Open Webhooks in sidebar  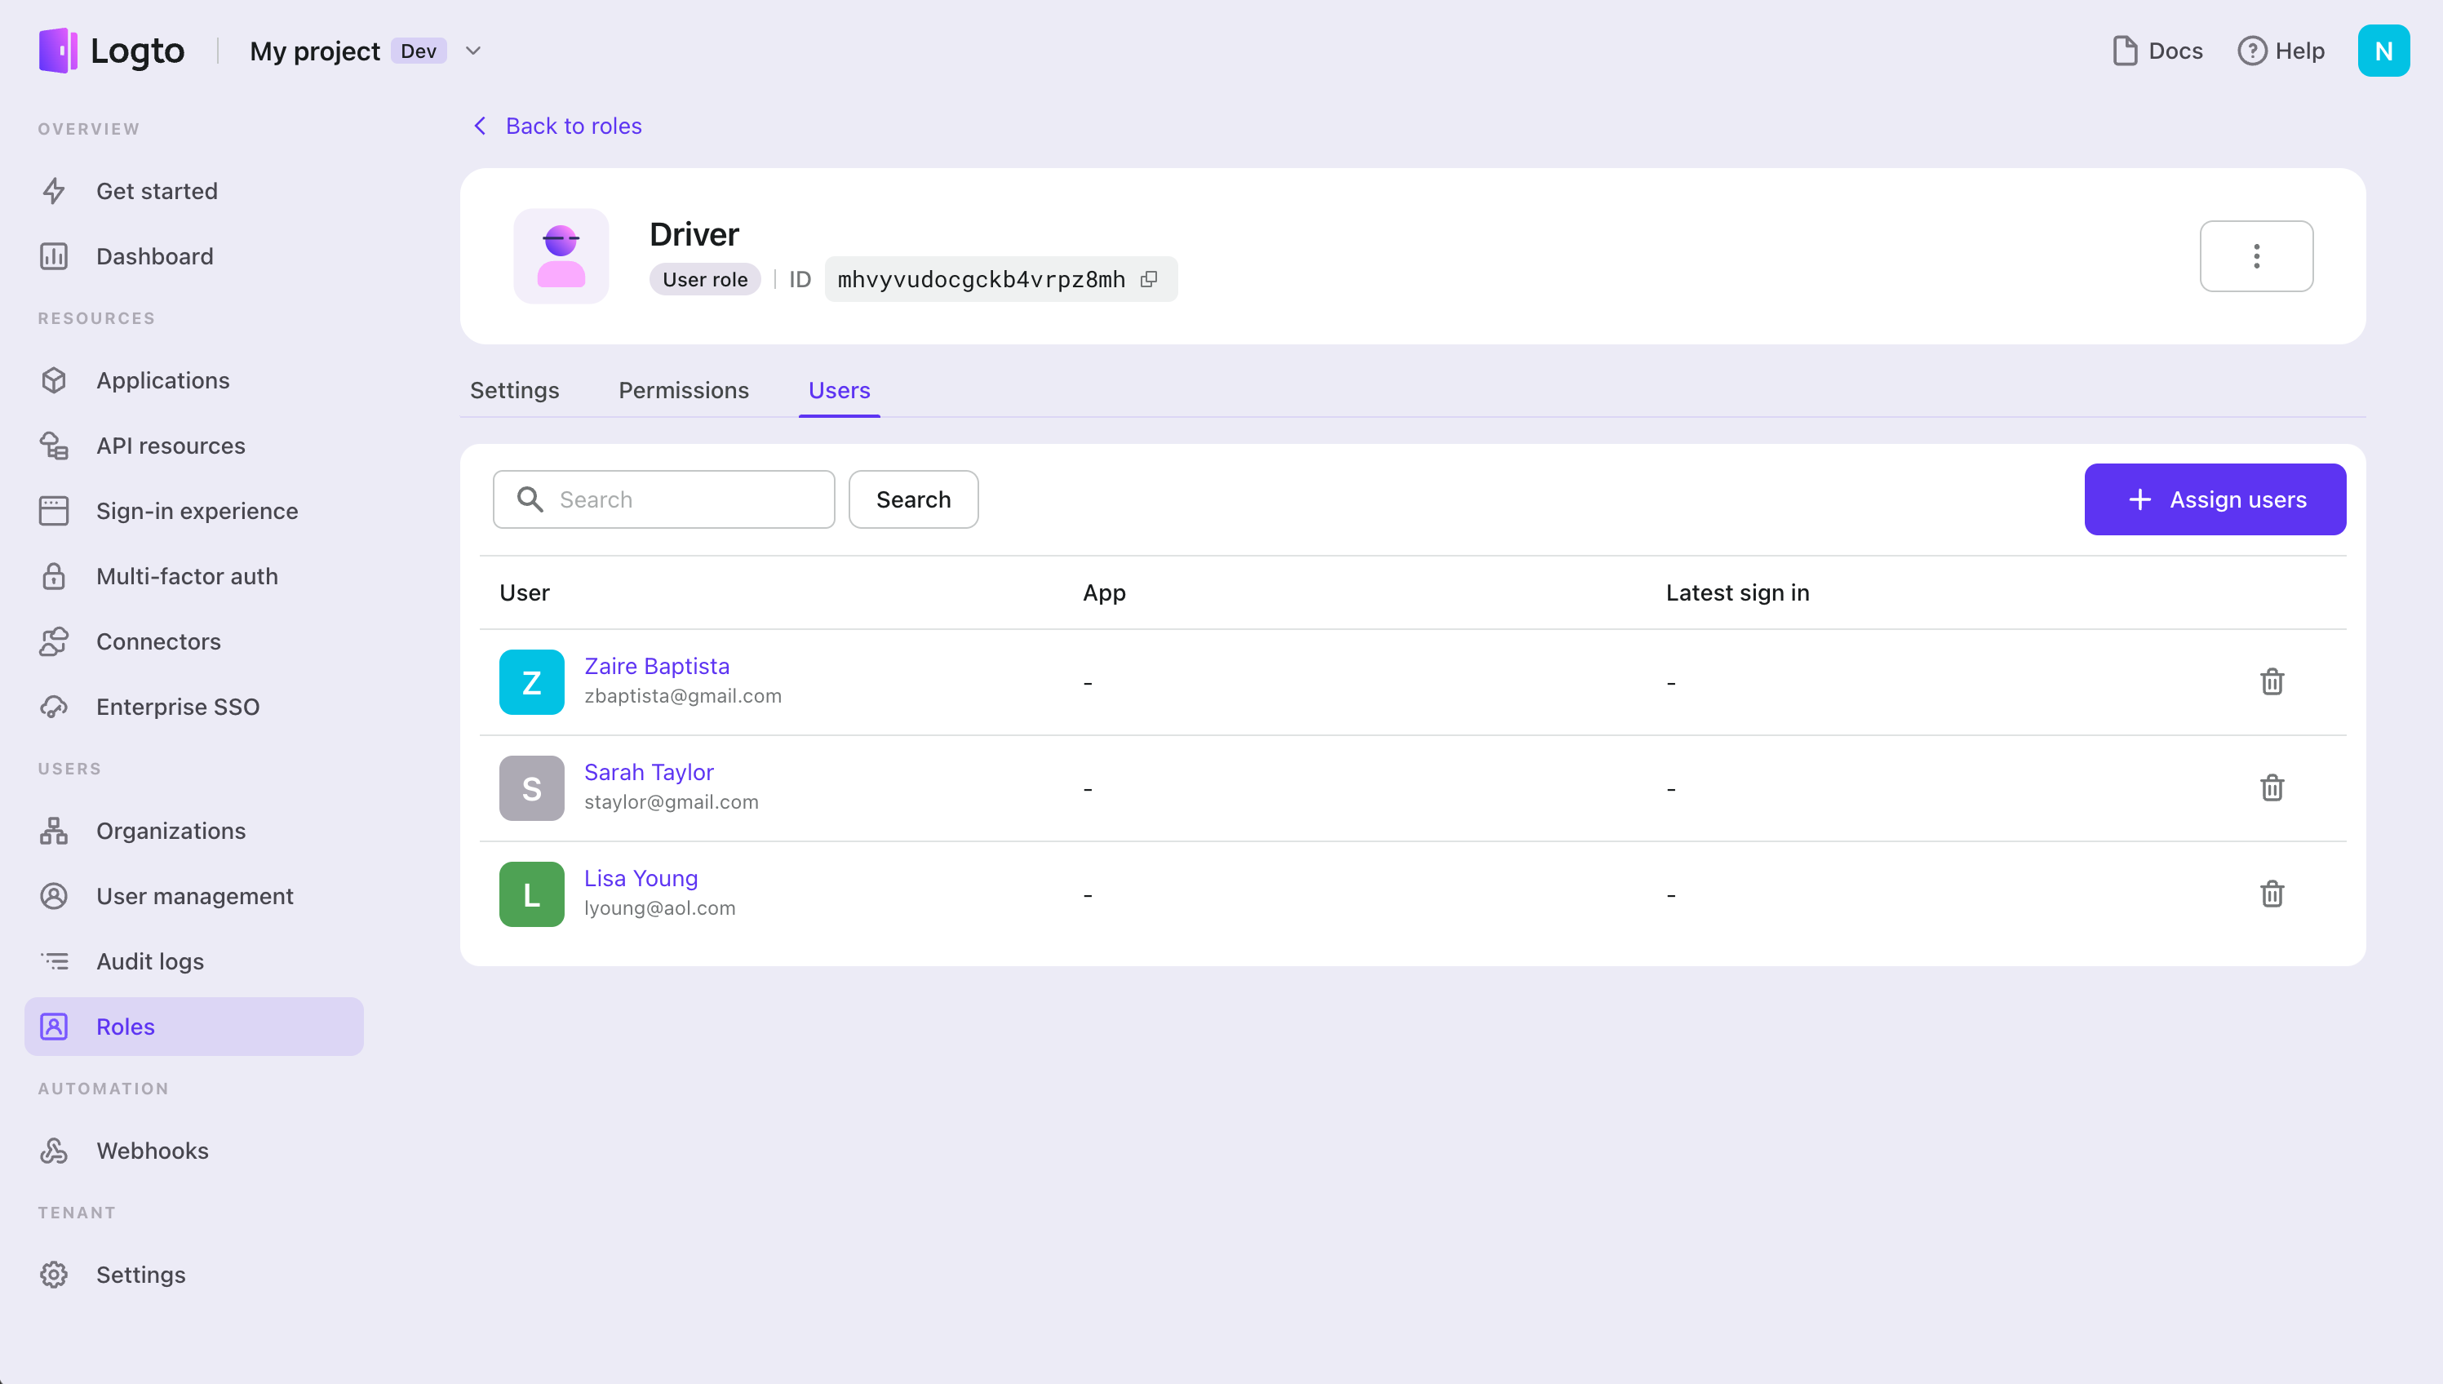click(152, 1150)
